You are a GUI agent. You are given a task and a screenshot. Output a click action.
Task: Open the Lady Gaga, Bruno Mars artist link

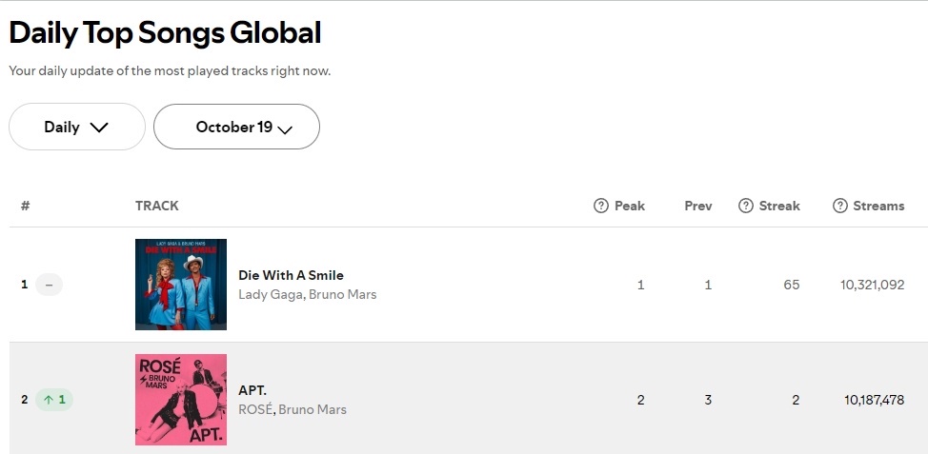[x=307, y=294]
